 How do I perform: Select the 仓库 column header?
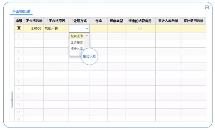coord(99,21)
